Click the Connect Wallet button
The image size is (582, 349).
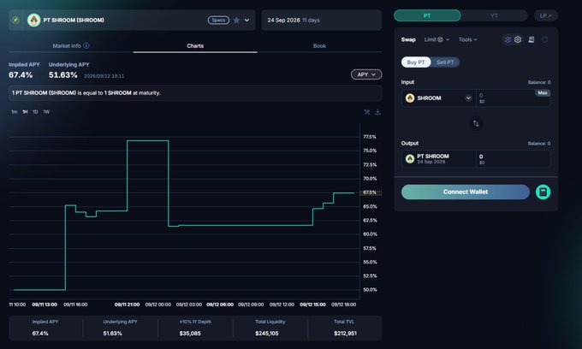pyautogui.click(x=466, y=192)
